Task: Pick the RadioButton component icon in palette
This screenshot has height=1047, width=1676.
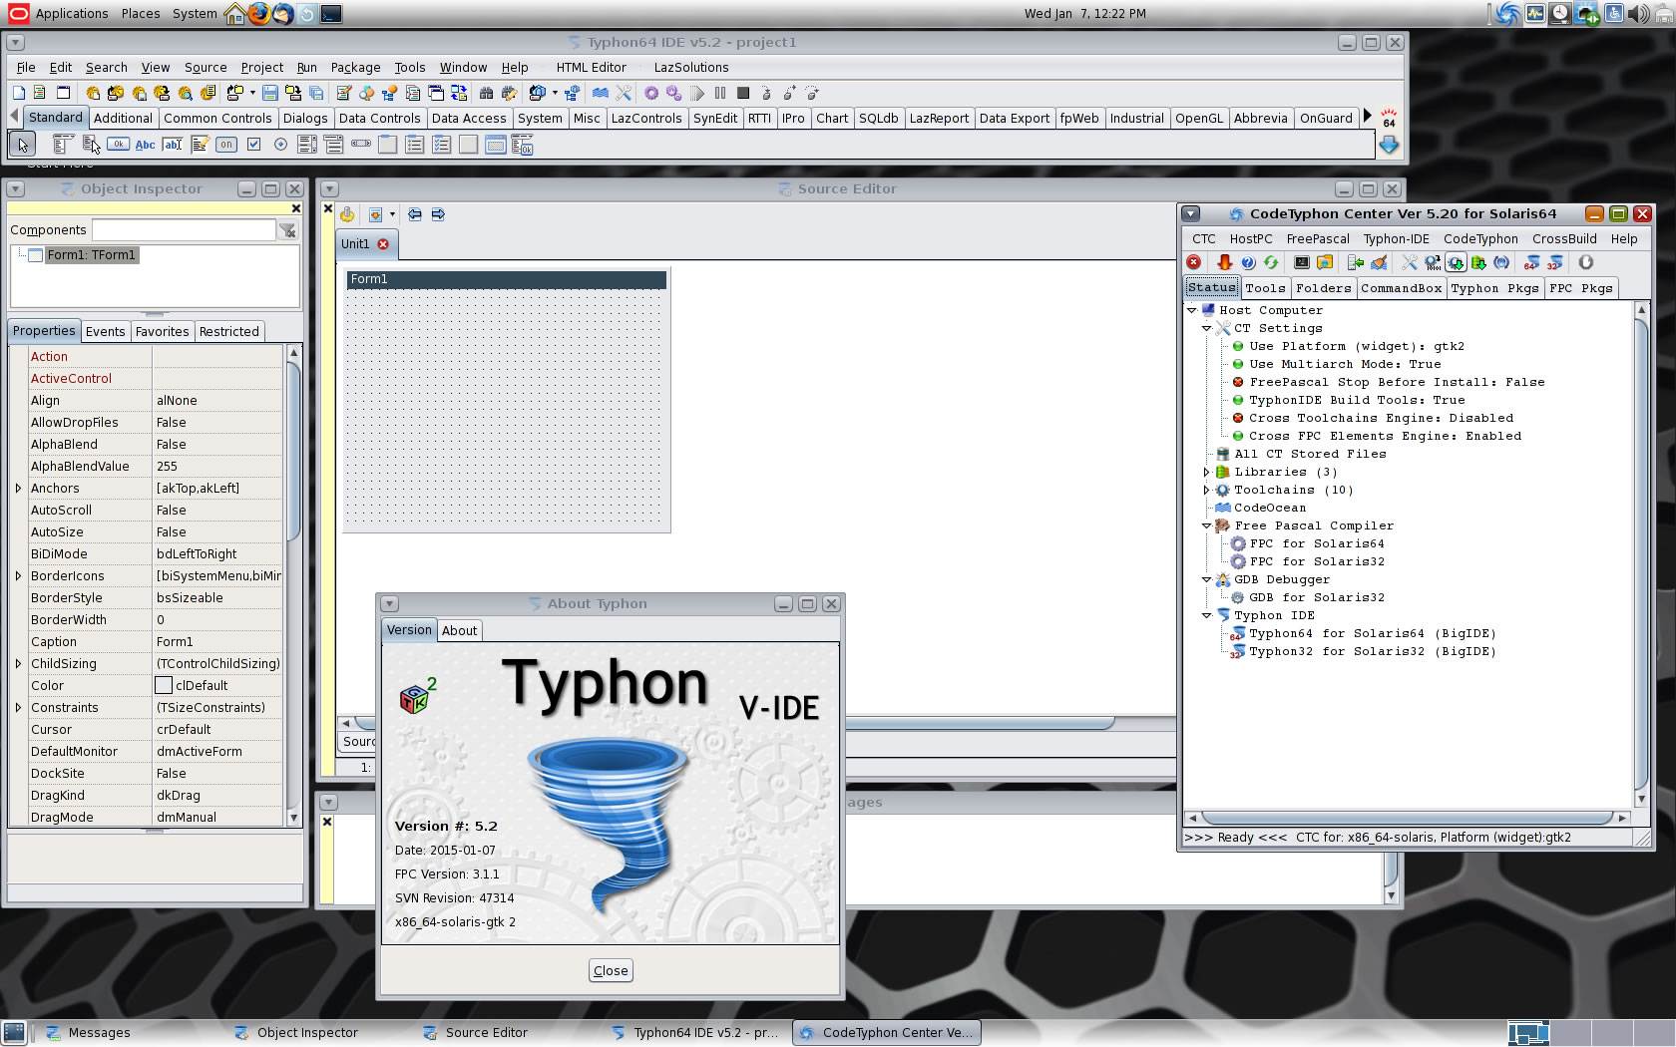Action: 280,145
